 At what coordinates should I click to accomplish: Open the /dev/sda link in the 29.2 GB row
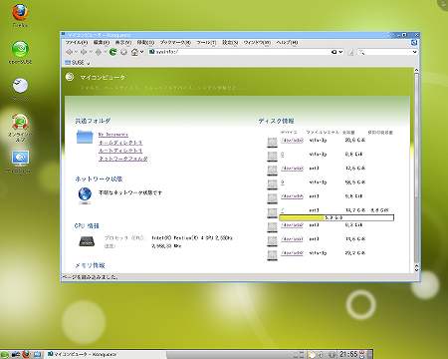click(x=292, y=253)
